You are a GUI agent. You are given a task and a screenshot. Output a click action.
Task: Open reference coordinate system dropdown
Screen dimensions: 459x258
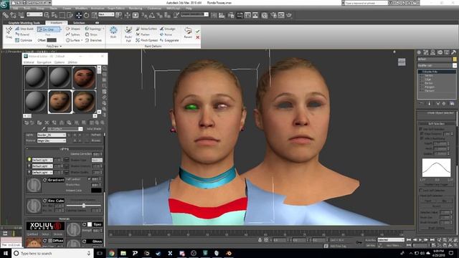click(x=106, y=14)
